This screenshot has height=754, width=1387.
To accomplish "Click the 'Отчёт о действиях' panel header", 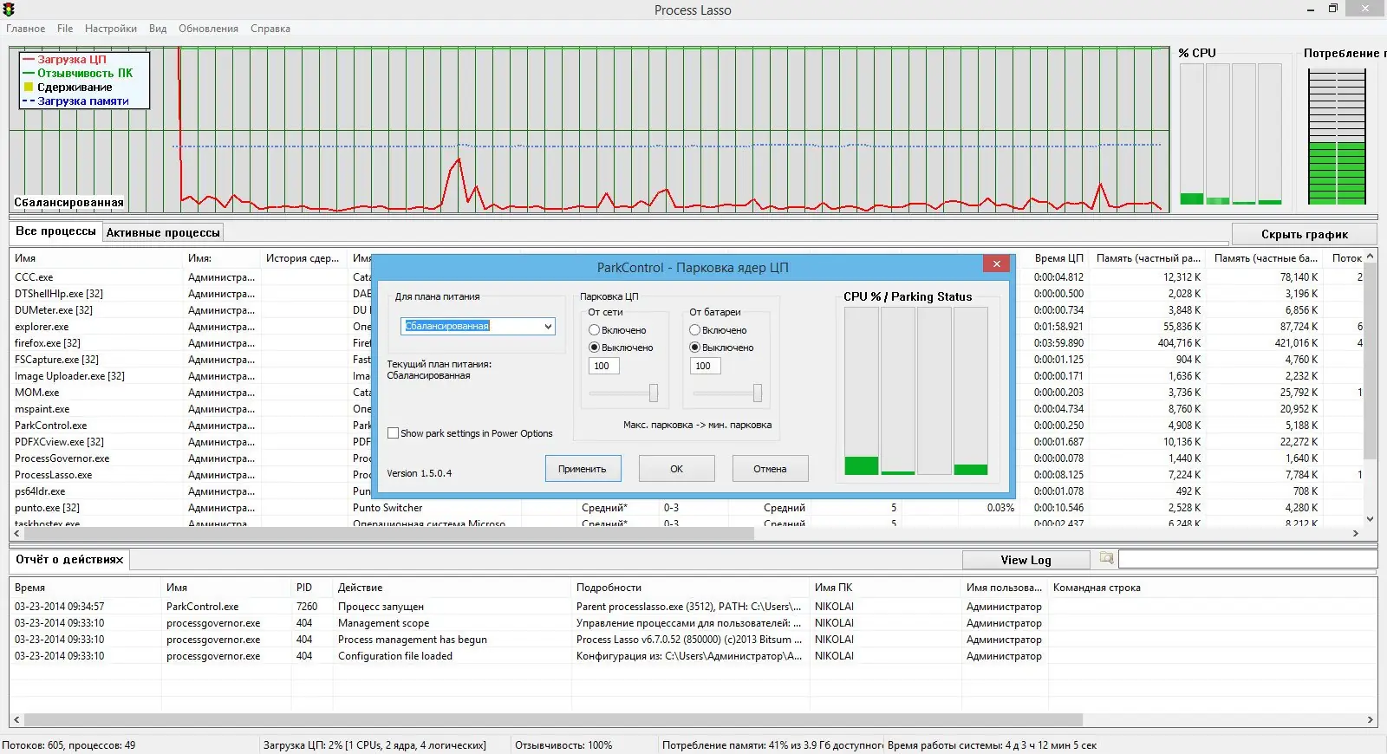I will point(69,559).
